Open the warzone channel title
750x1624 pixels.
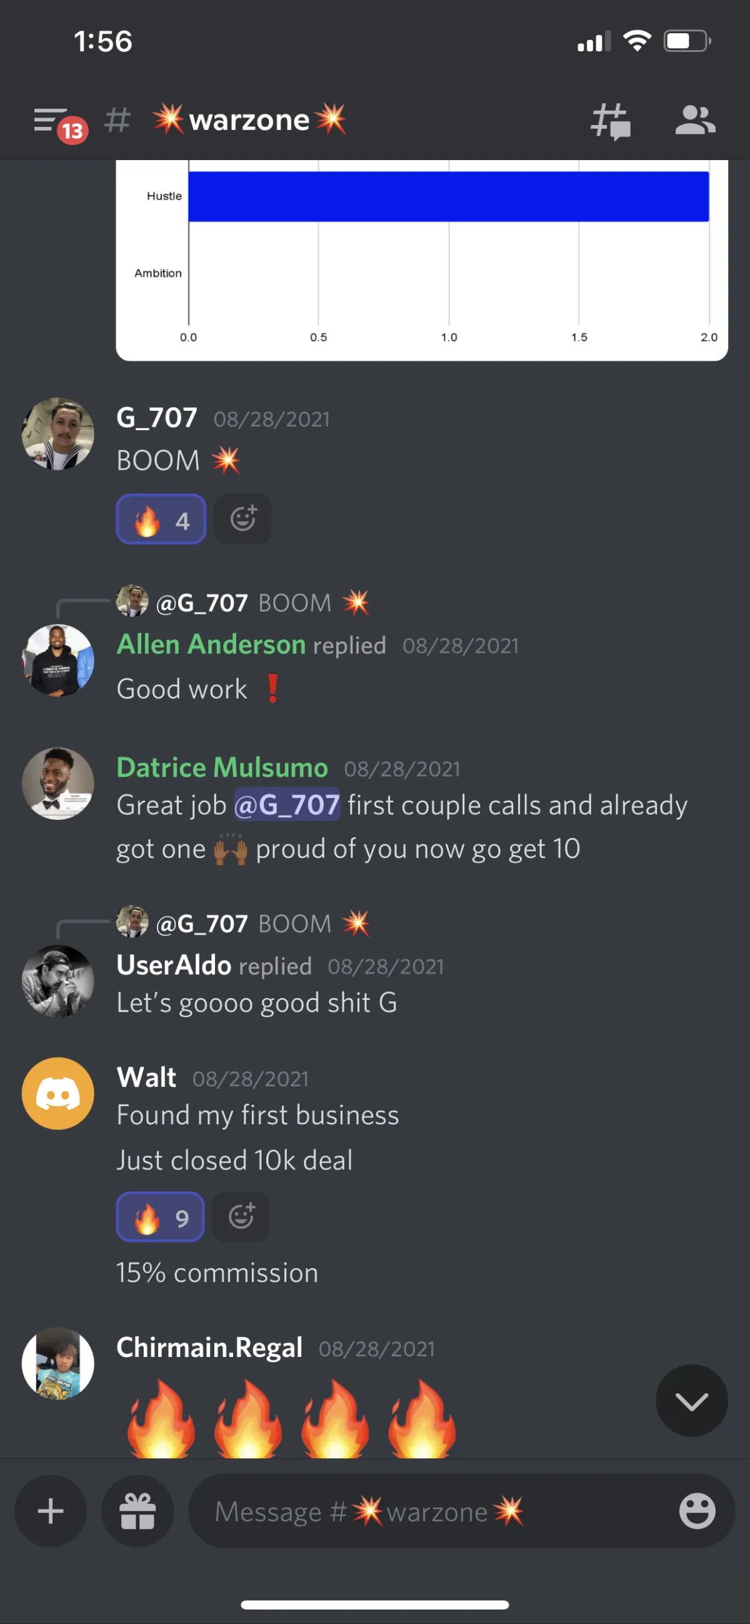tap(249, 119)
